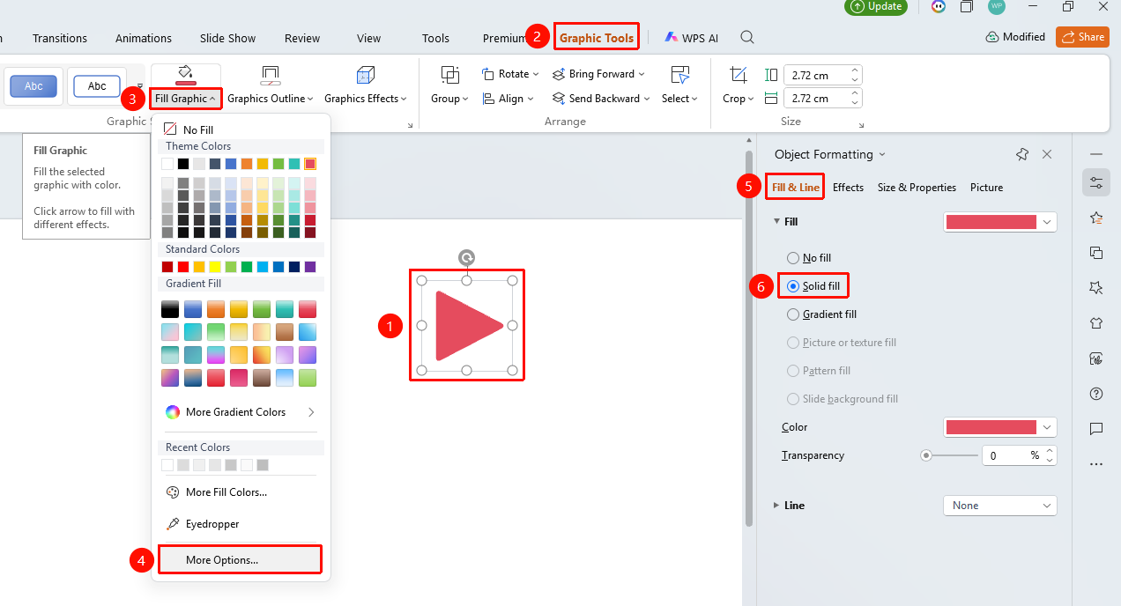
Task: Open the help question-mark icon in sidebar
Action: 1096,394
